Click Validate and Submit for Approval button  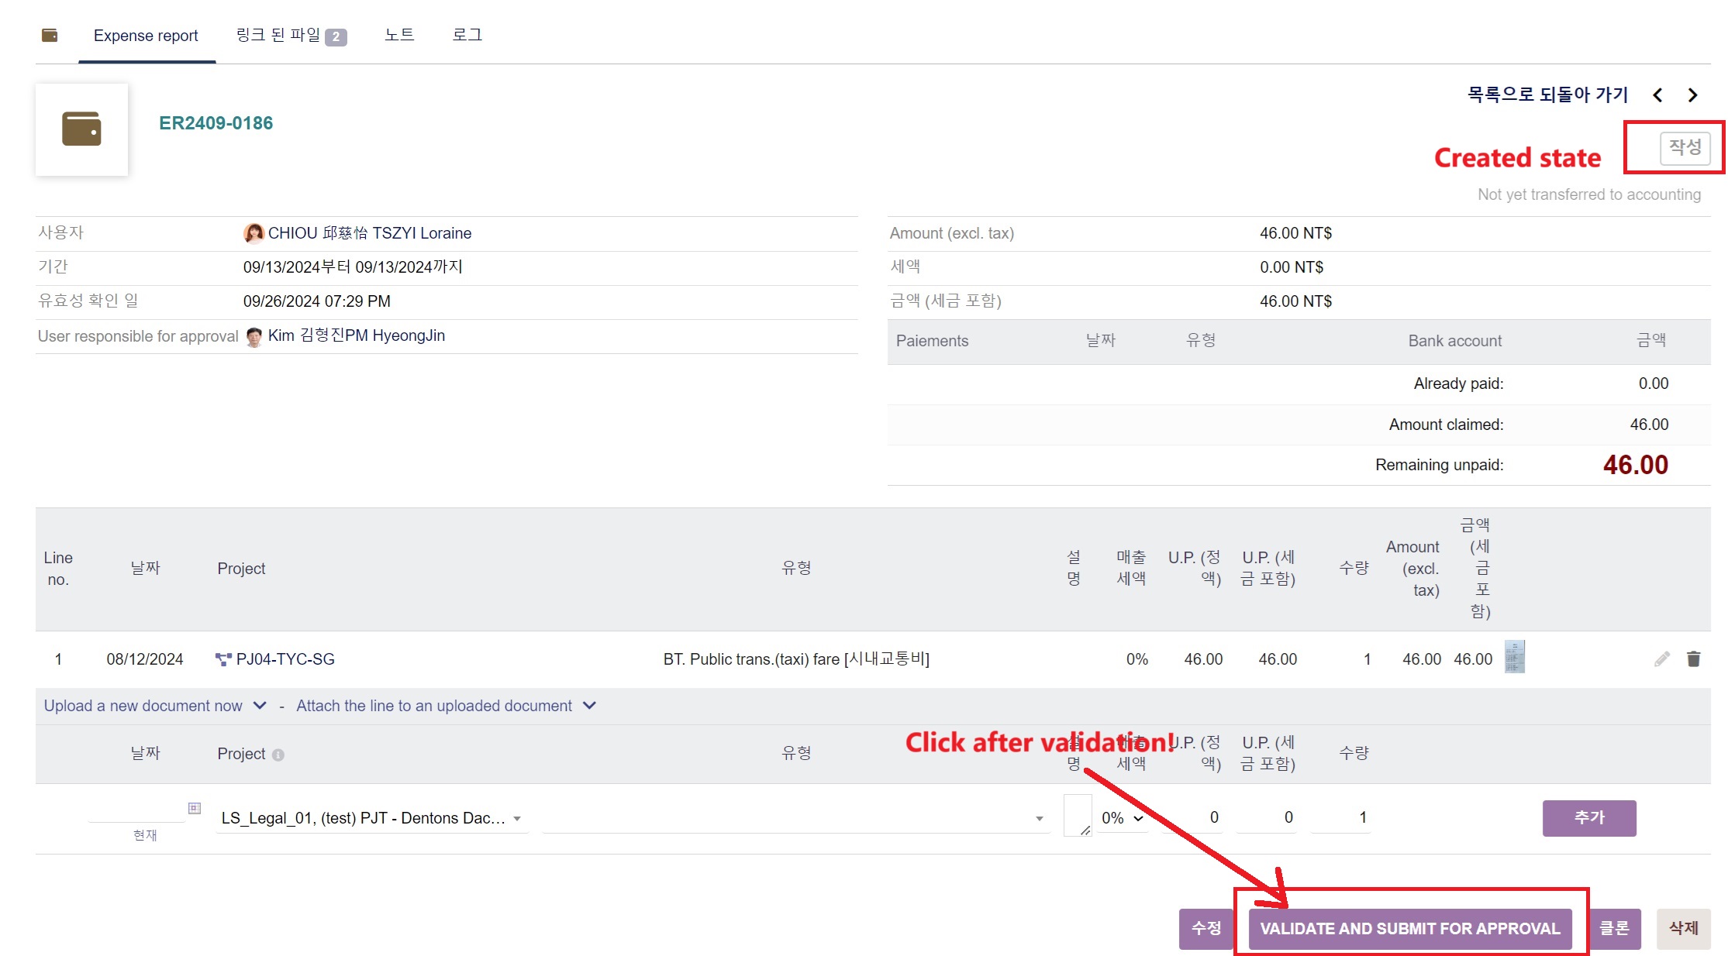[1409, 928]
